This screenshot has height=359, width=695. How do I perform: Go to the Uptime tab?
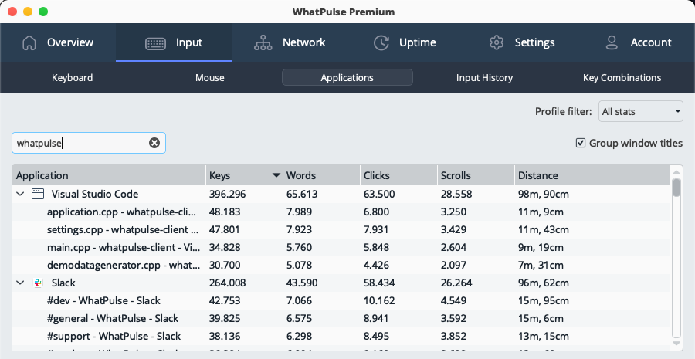(405, 42)
